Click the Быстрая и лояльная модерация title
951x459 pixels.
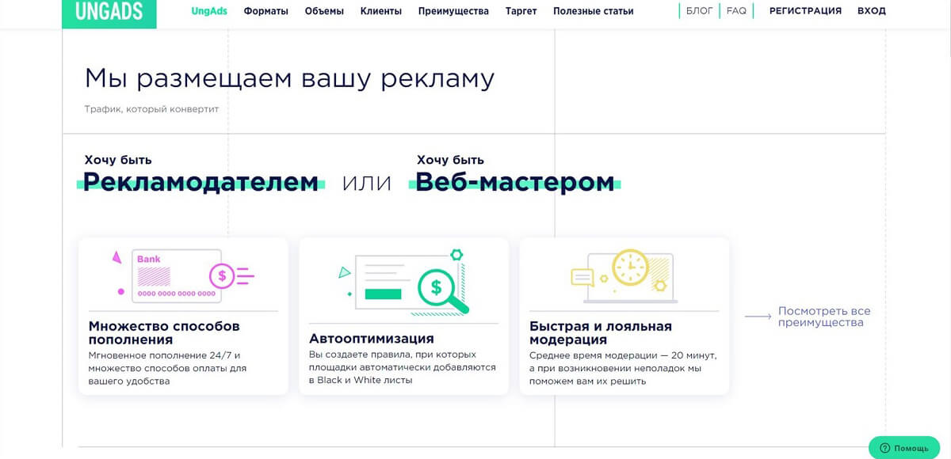click(x=601, y=332)
